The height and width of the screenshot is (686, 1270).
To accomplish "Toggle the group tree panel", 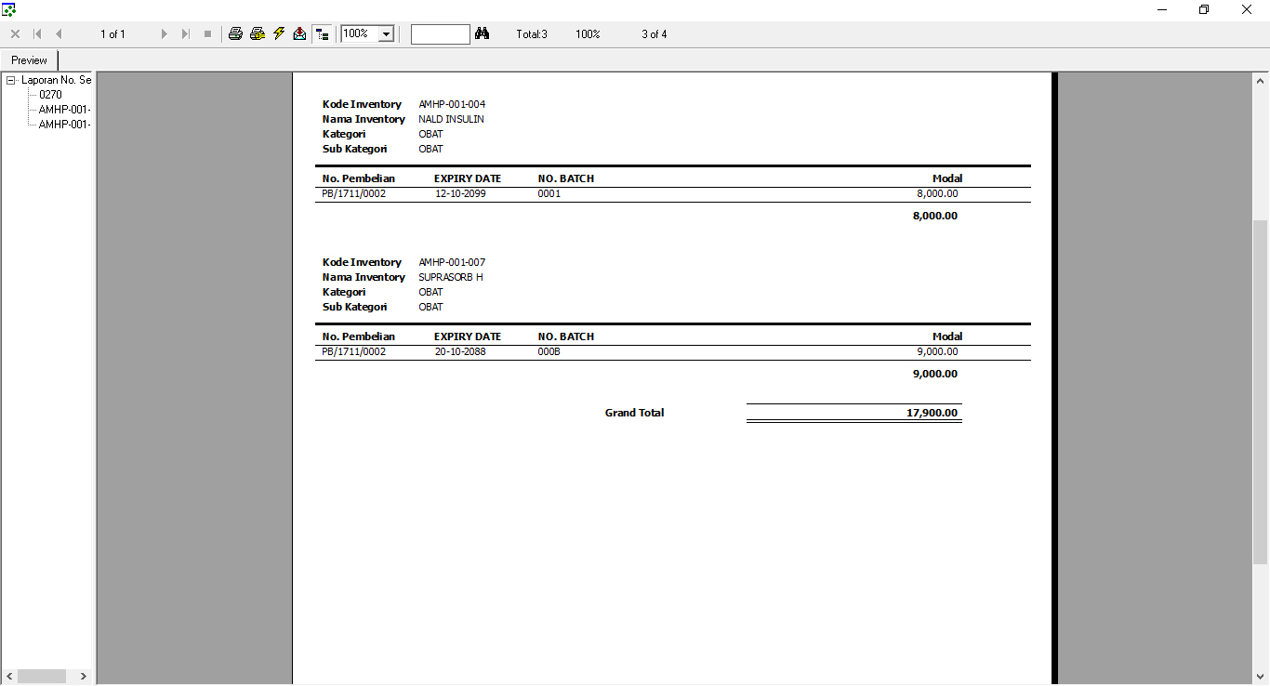I will (322, 34).
